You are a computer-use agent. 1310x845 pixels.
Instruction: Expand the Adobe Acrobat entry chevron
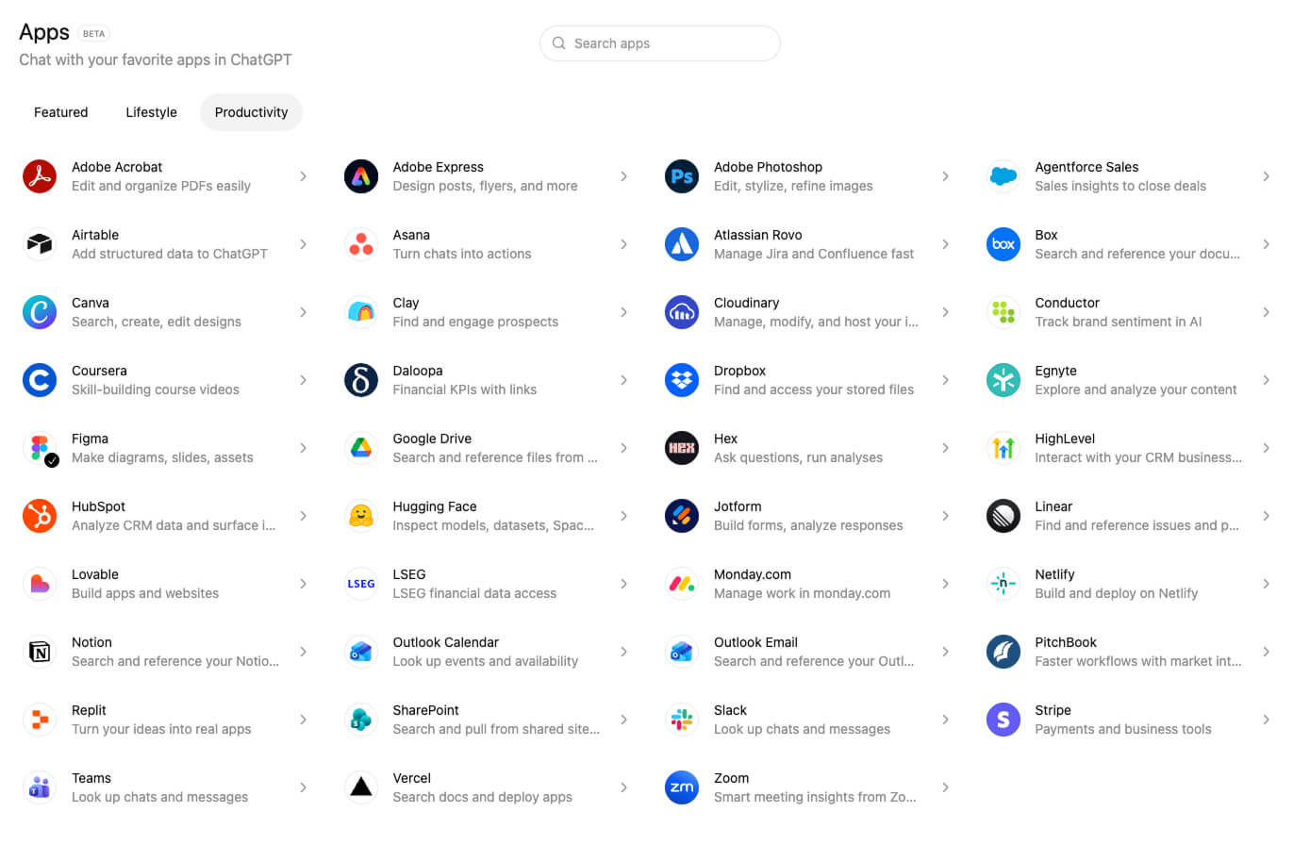tap(303, 176)
